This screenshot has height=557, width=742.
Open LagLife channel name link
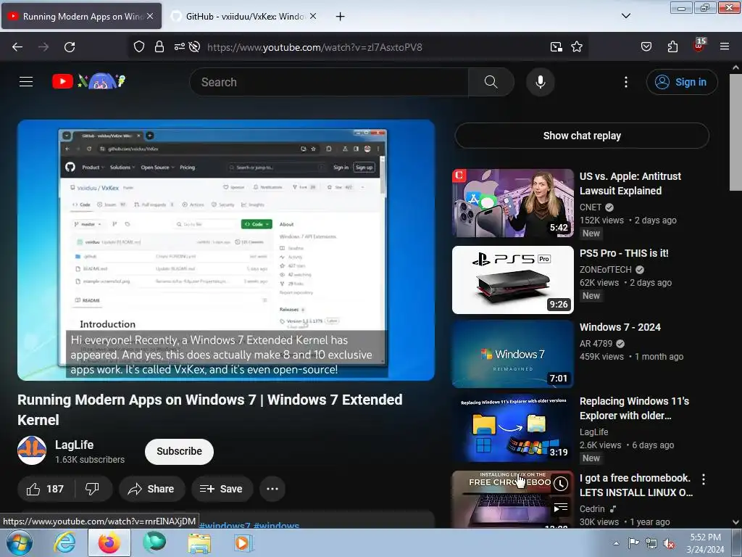pyautogui.click(x=75, y=445)
